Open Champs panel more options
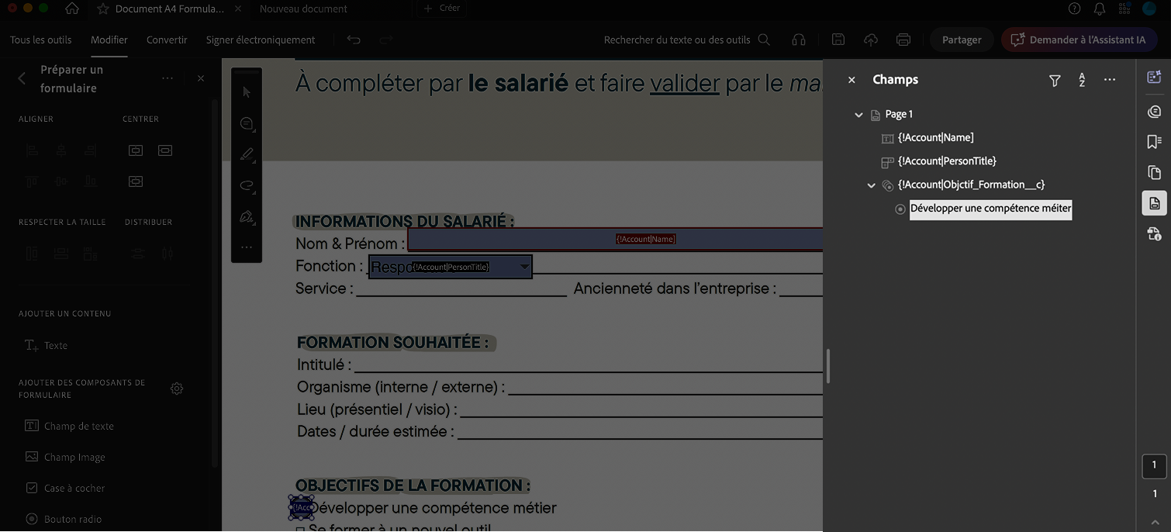1171x532 pixels. point(1110,80)
